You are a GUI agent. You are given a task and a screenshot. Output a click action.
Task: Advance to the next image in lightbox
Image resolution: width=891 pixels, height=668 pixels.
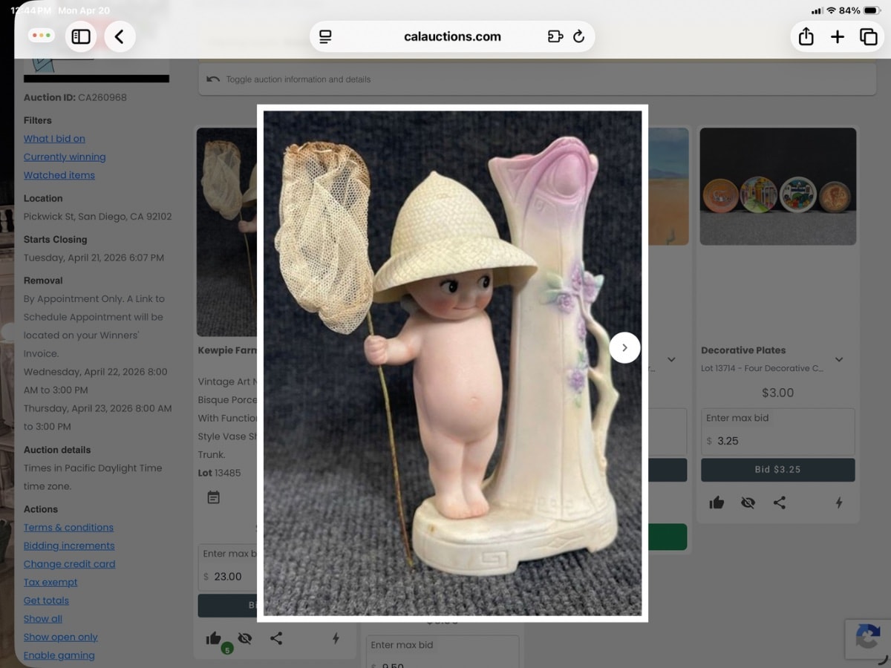[624, 347]
